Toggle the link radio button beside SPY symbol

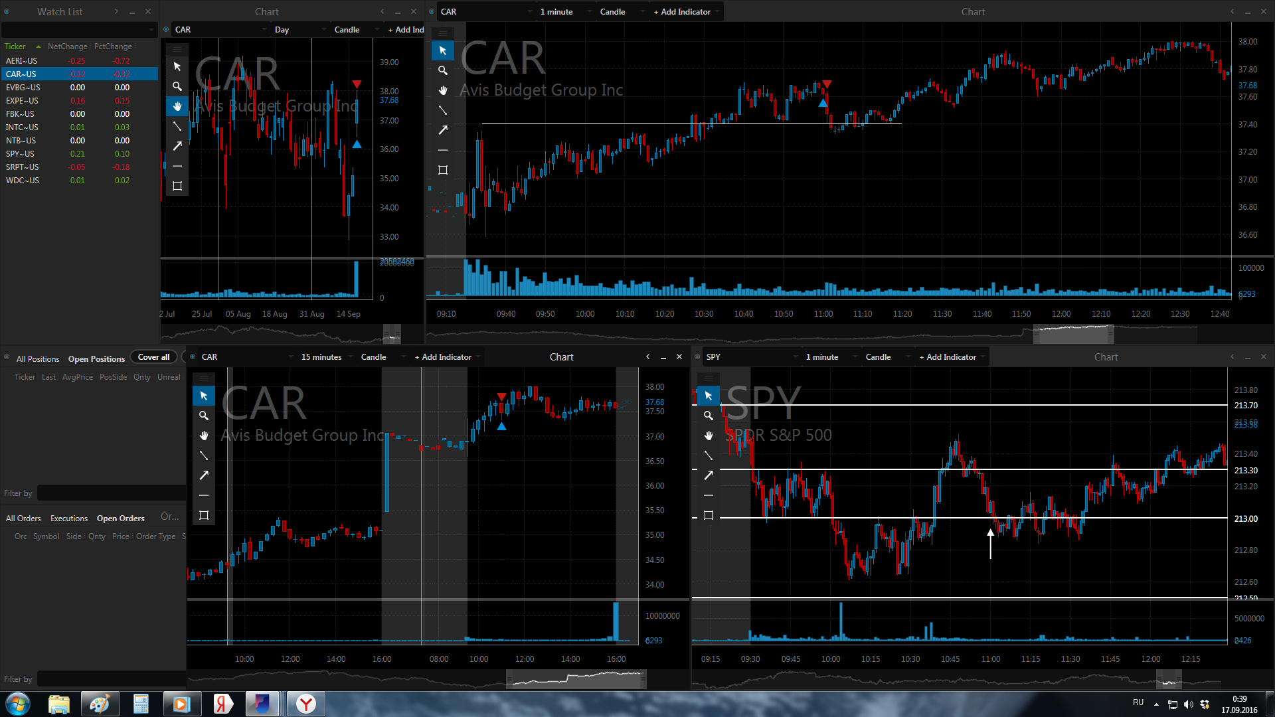tap(697, 357)
